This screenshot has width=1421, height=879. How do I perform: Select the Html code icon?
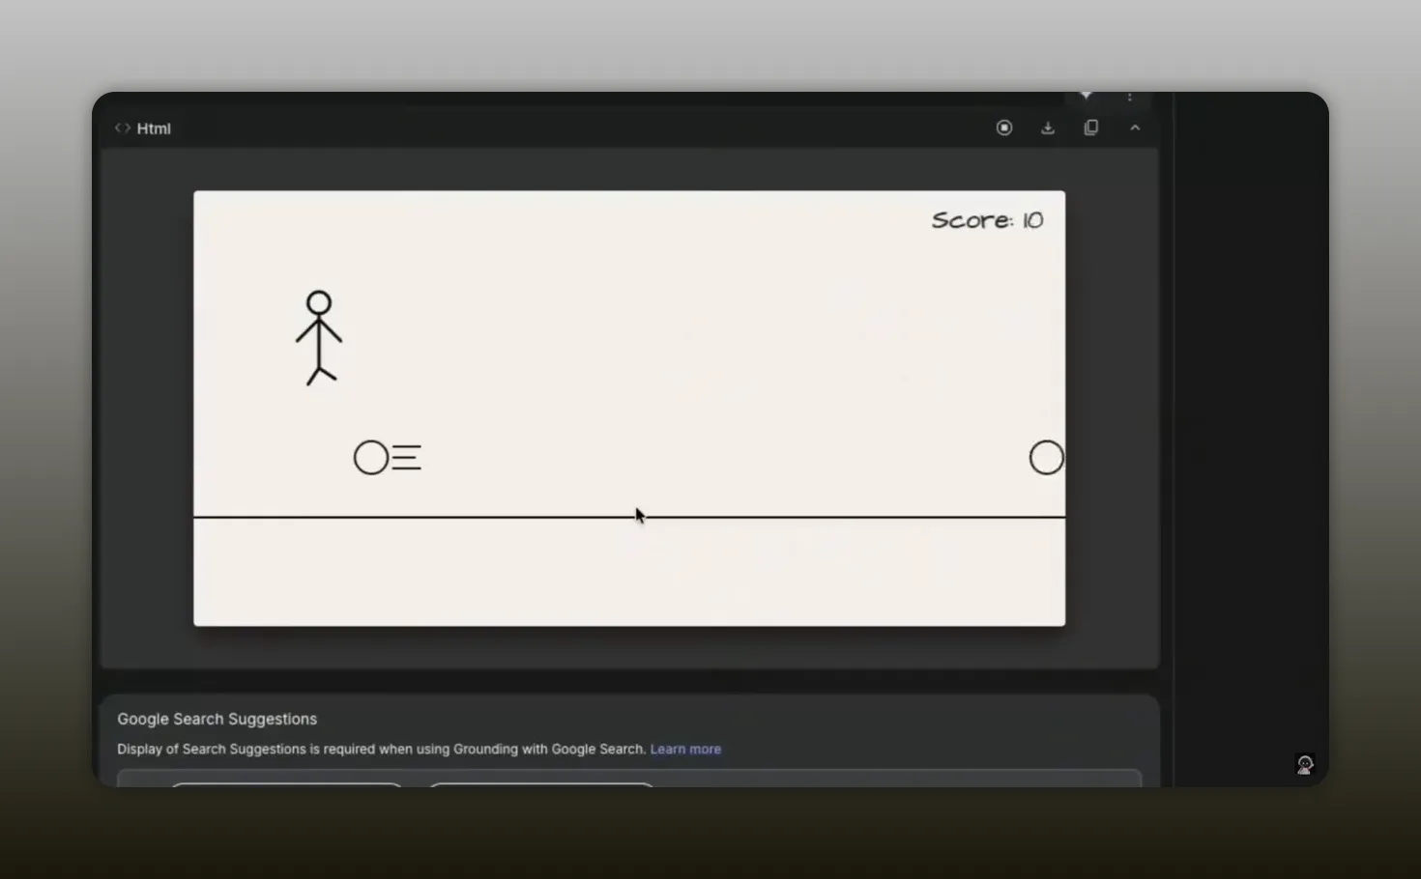[x=123, y=128]
